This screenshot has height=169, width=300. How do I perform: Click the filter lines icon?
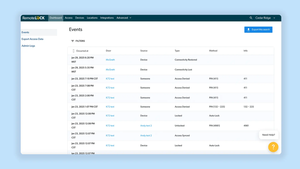pyautogui.click(x=72, y=41)
